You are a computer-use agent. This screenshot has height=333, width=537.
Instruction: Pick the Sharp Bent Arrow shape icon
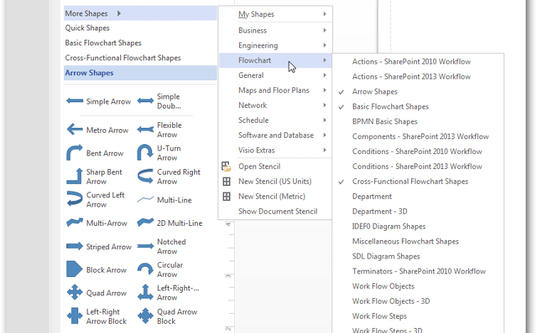[74, 176]
